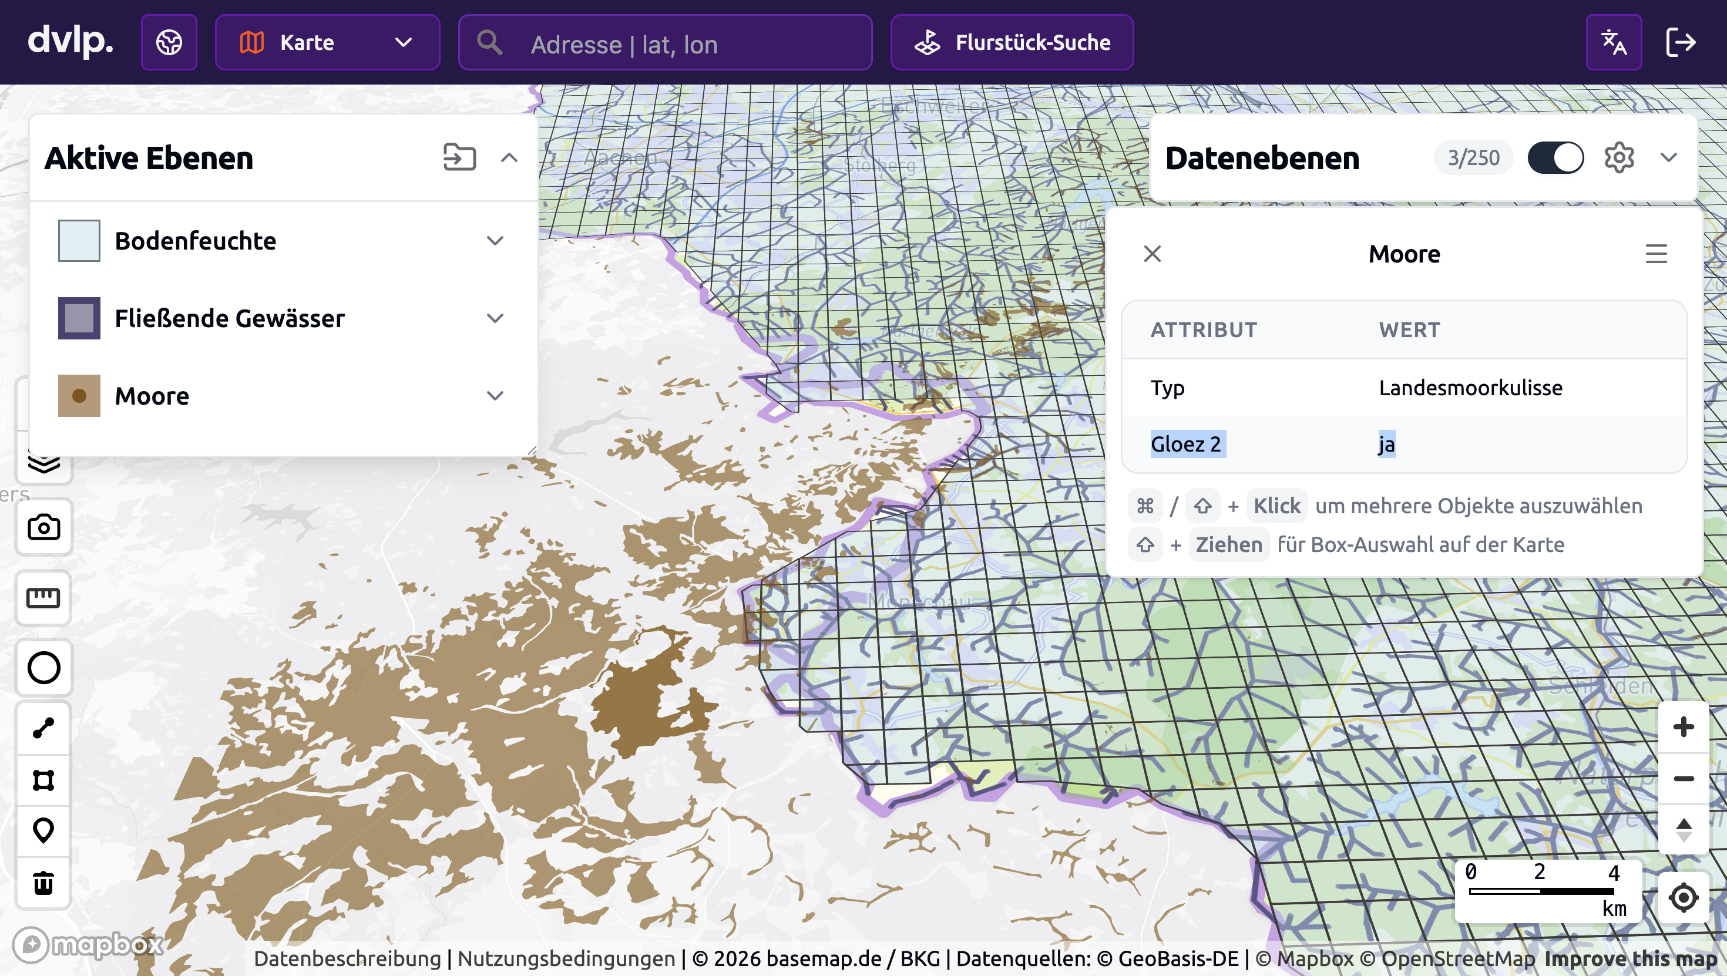The width and height of the screenshot is (1727, 976).
Task: Click the 3/250 layer count badge
Action: click(1473, 157)
